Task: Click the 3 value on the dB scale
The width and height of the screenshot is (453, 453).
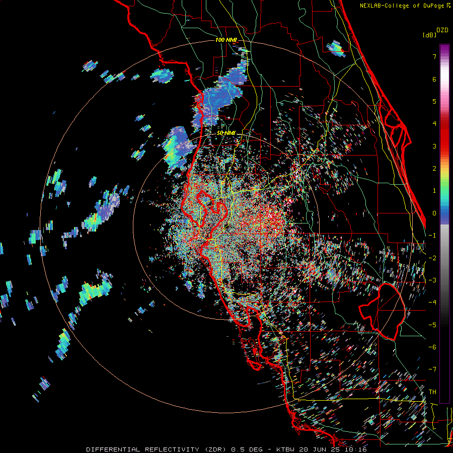Action: coord(434,146)
